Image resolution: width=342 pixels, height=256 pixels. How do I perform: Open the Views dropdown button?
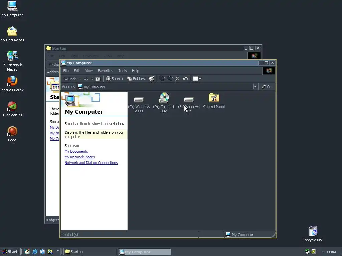197,79
